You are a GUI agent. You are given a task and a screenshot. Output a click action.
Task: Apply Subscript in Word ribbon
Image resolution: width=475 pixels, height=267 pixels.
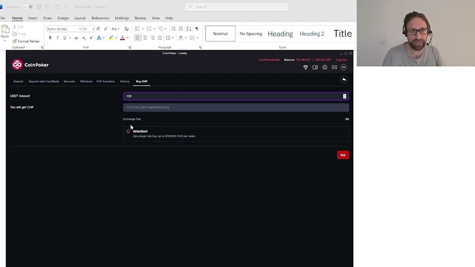84,38
